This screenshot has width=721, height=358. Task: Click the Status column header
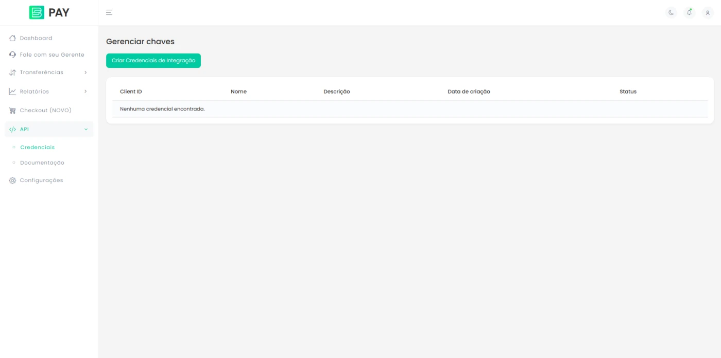point(628,92)
